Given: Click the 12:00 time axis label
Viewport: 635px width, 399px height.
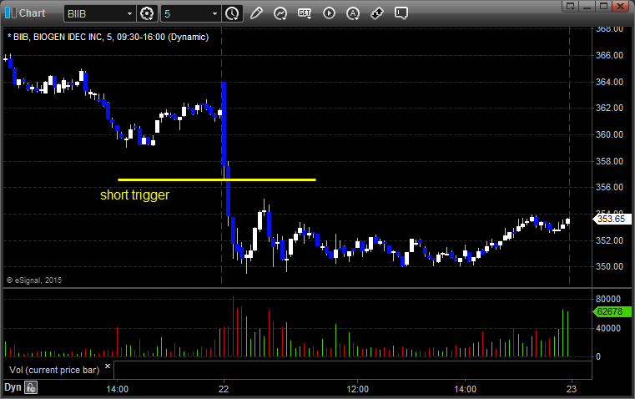Looking at the screenshot, I should tap(358, 389).
